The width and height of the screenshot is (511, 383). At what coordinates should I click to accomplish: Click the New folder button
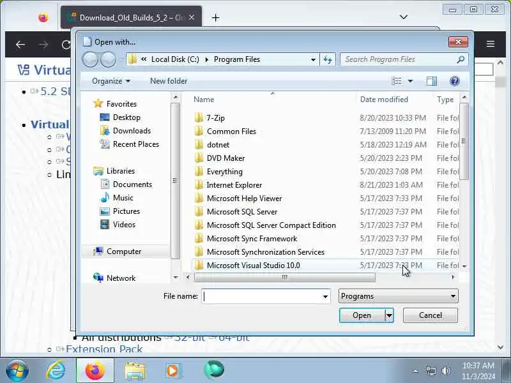coord(169,81)
